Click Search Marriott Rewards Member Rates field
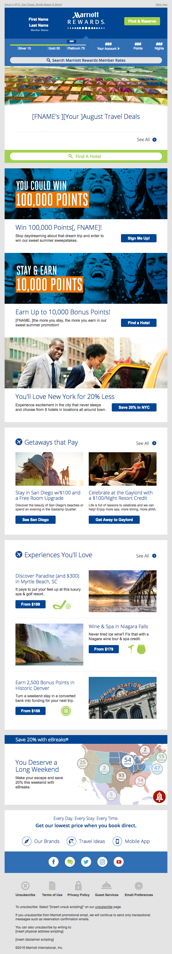172x954 pixels. coord(86,60)
